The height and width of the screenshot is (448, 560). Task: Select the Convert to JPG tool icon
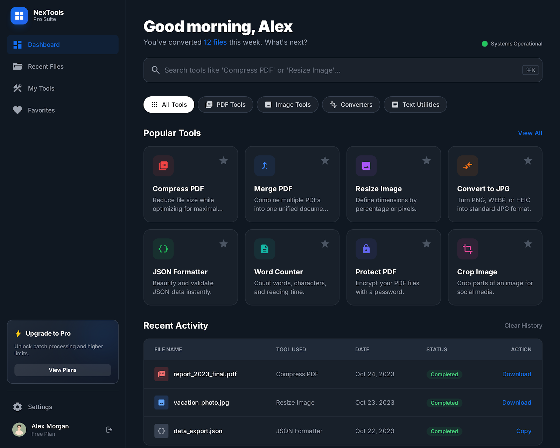[x=467, y=166]
